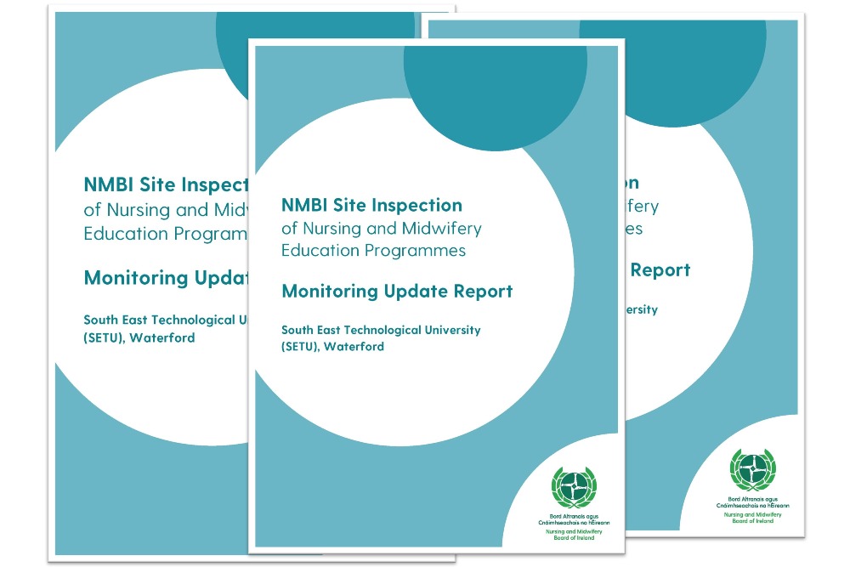The image size is (850, 567).
Task: Click the NMBI logo on front cover
Action: tap(574, 487)
